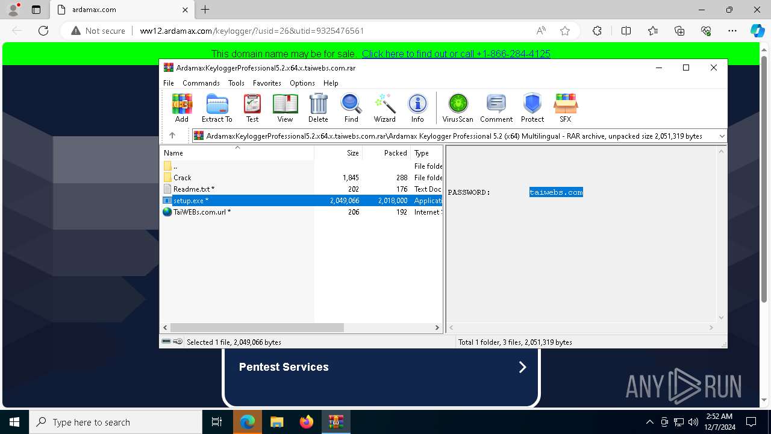Expand the archive path dropdown
771x434 pixels.
(x=722, y=136)
